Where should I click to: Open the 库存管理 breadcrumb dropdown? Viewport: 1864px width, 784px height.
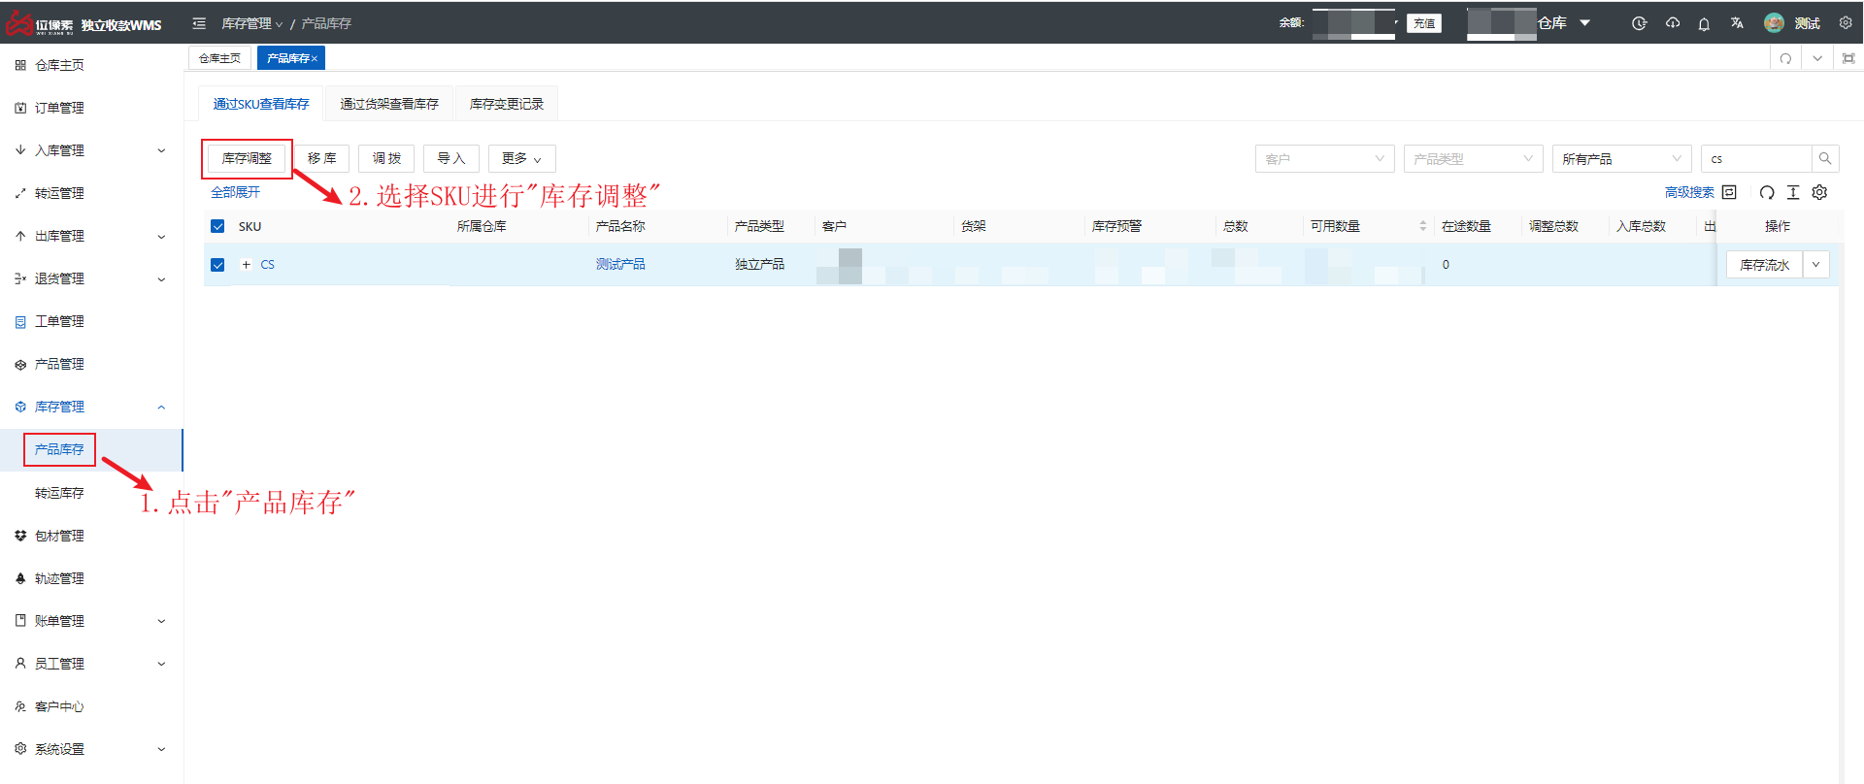point(251,23)
